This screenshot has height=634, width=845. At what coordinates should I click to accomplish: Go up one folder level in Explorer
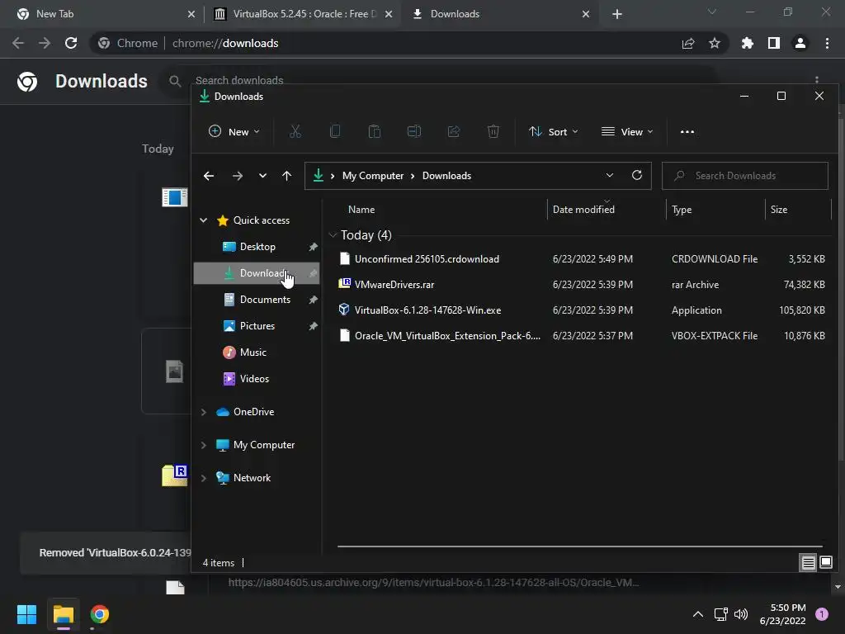[286, 176]
